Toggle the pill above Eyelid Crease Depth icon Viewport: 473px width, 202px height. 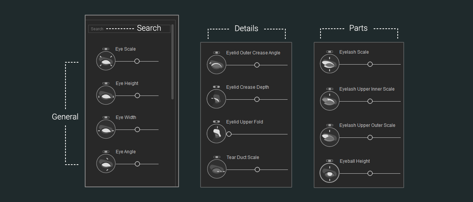[216, 87]
